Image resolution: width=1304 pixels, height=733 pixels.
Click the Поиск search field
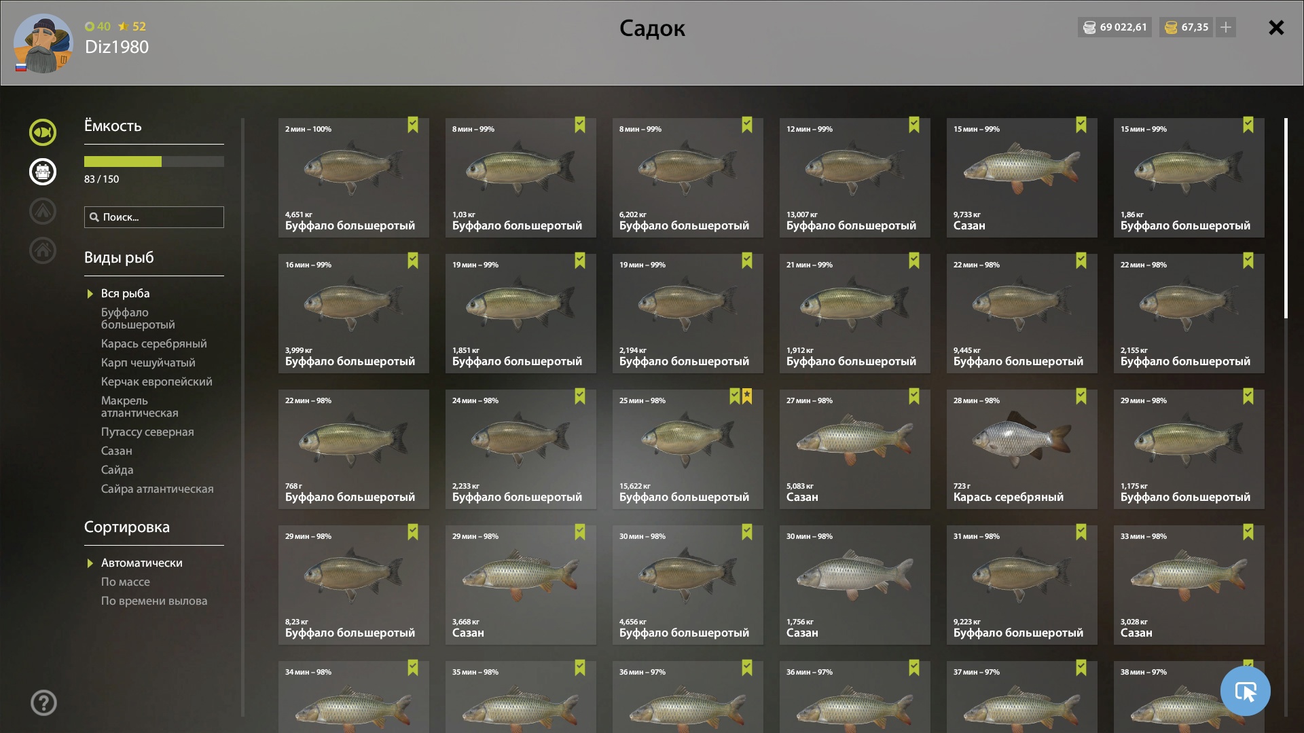pyautogui.click(x=154, y=217)
